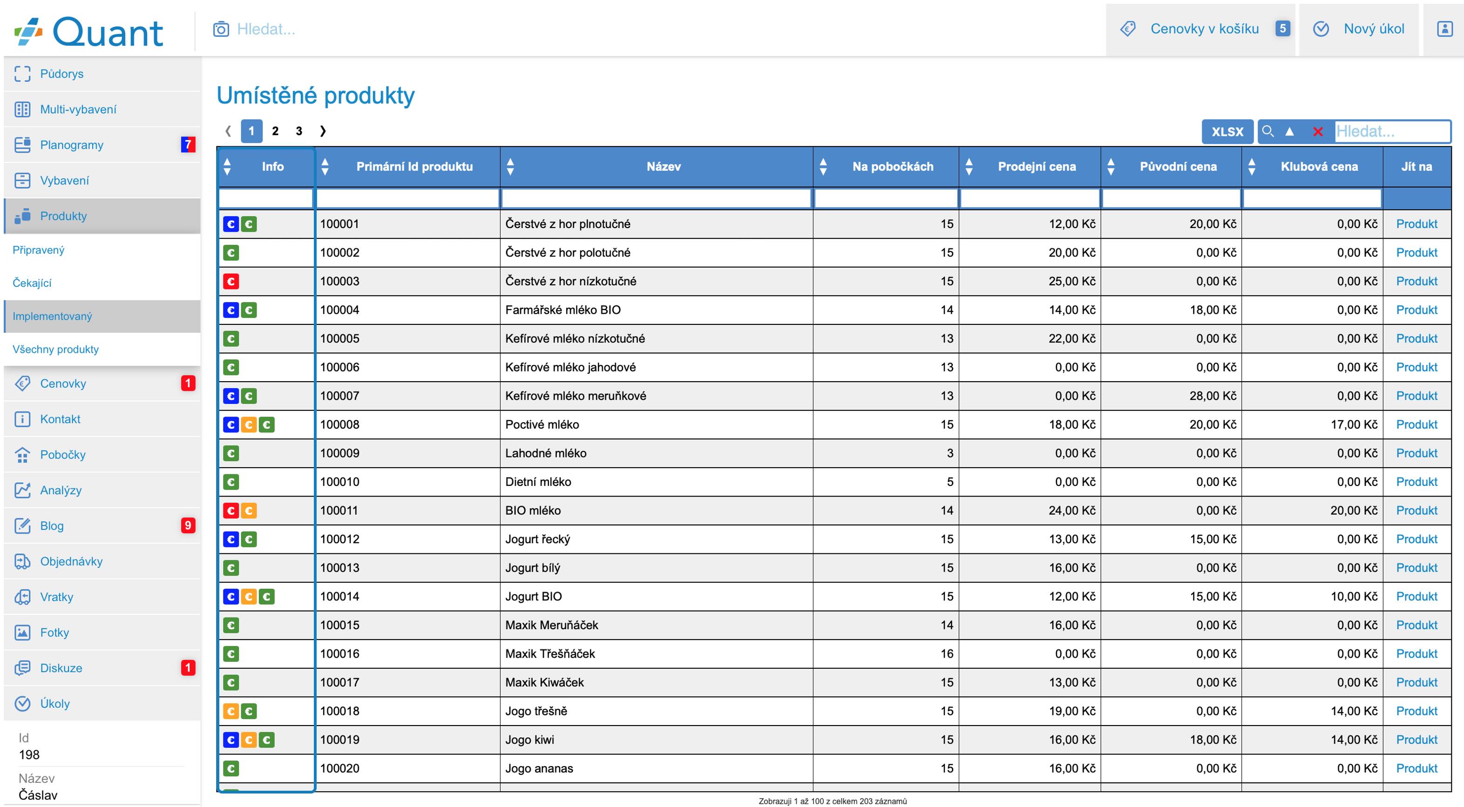Click the red price tag icon for 100003
1464x807 pixels.
(x=231, y=281)
